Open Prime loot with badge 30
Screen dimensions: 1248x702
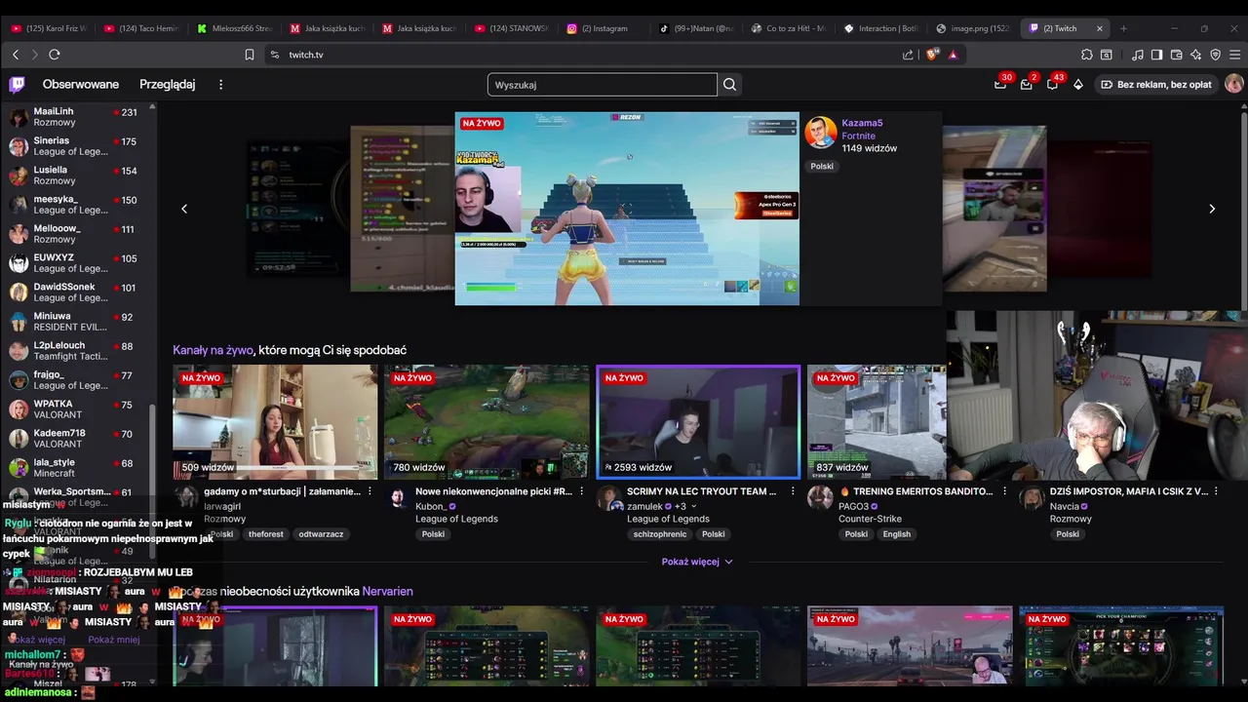[1000, 85]
